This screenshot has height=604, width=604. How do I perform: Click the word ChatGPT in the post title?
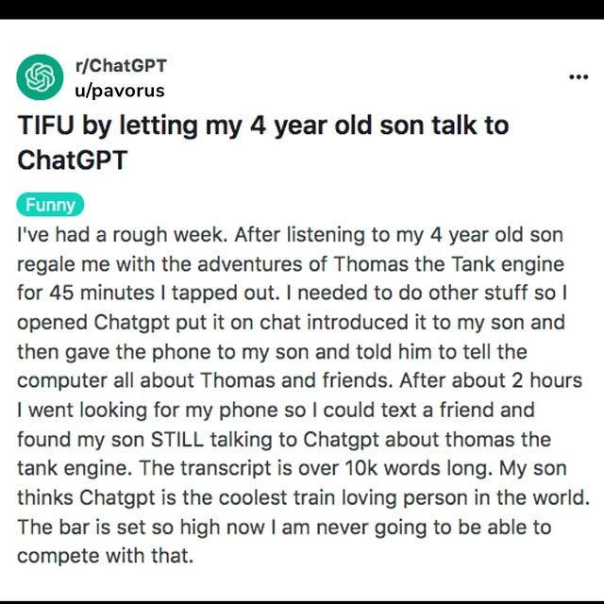(x=72, y=159)
